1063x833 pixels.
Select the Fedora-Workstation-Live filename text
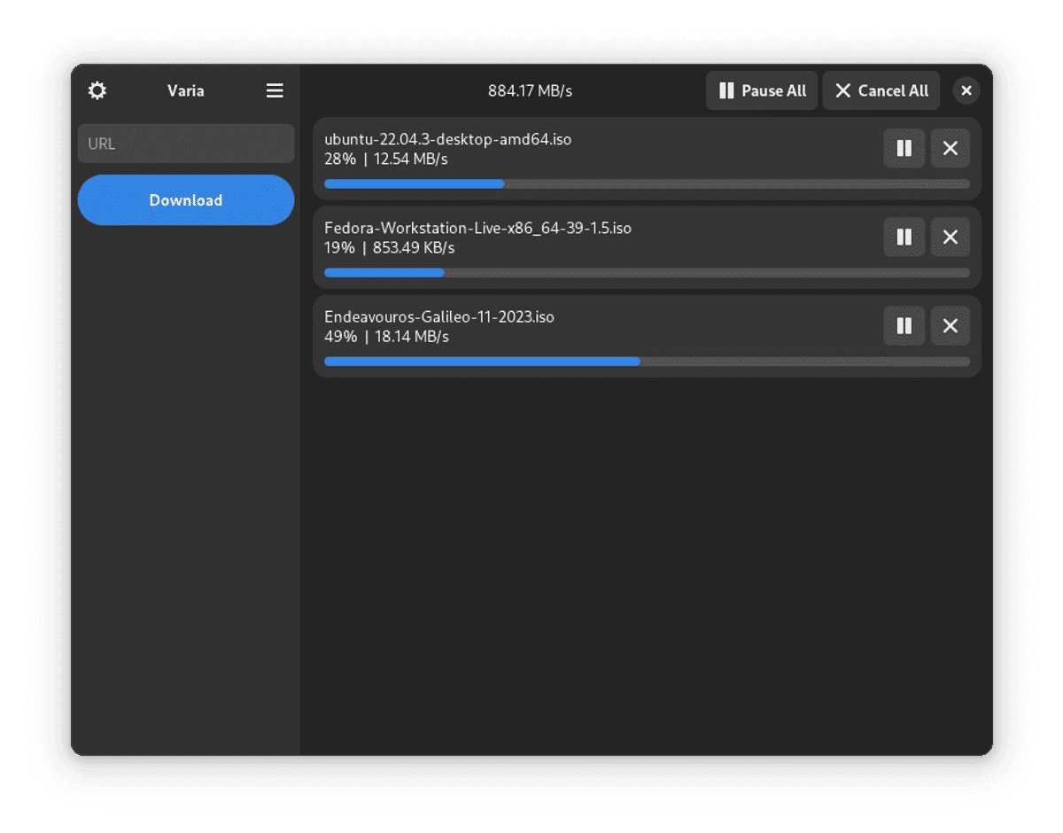477,228
